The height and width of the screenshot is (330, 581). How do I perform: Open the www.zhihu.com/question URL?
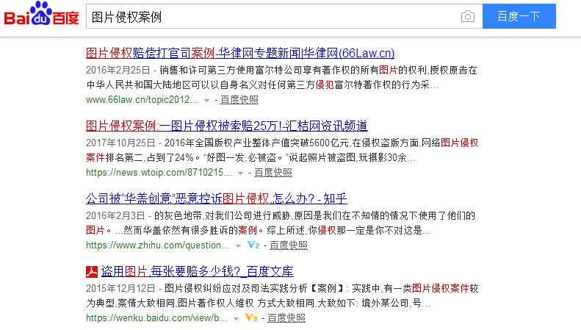tap(158, 245)
